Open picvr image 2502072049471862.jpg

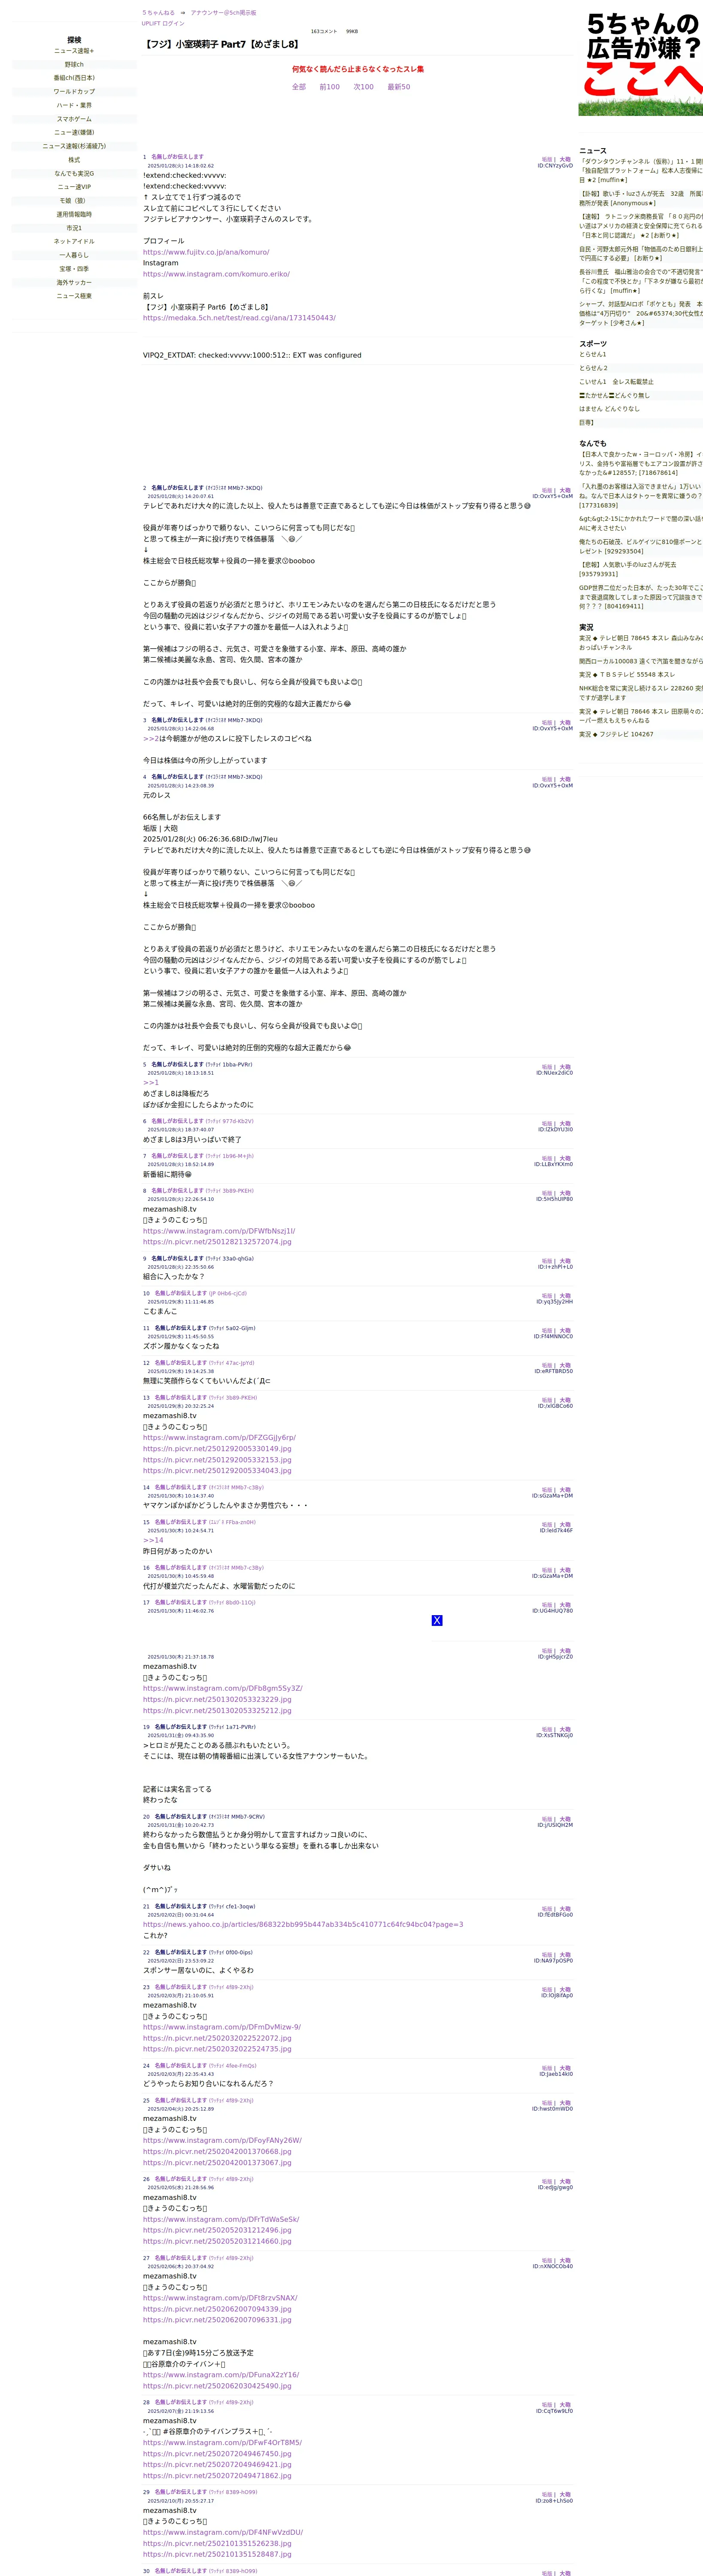pyautogui.click(x=217, y=2476)
